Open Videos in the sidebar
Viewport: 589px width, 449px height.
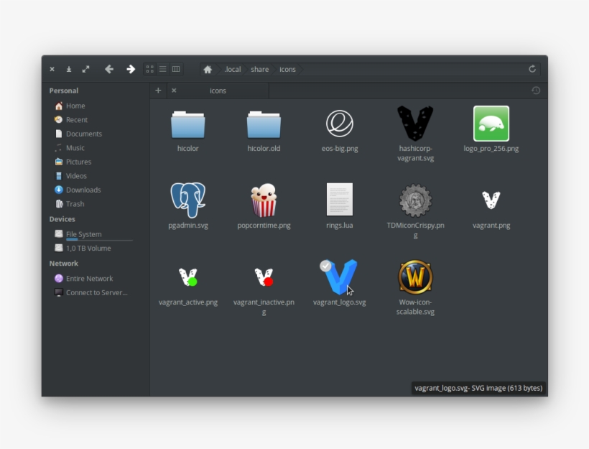click(76, 176)
